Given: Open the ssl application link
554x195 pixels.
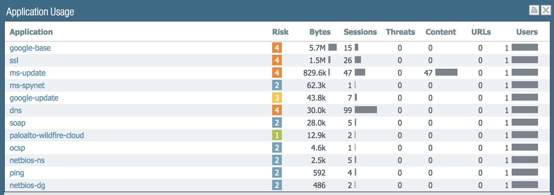Looking at the screenshot, I should click(x=14, y=60).
